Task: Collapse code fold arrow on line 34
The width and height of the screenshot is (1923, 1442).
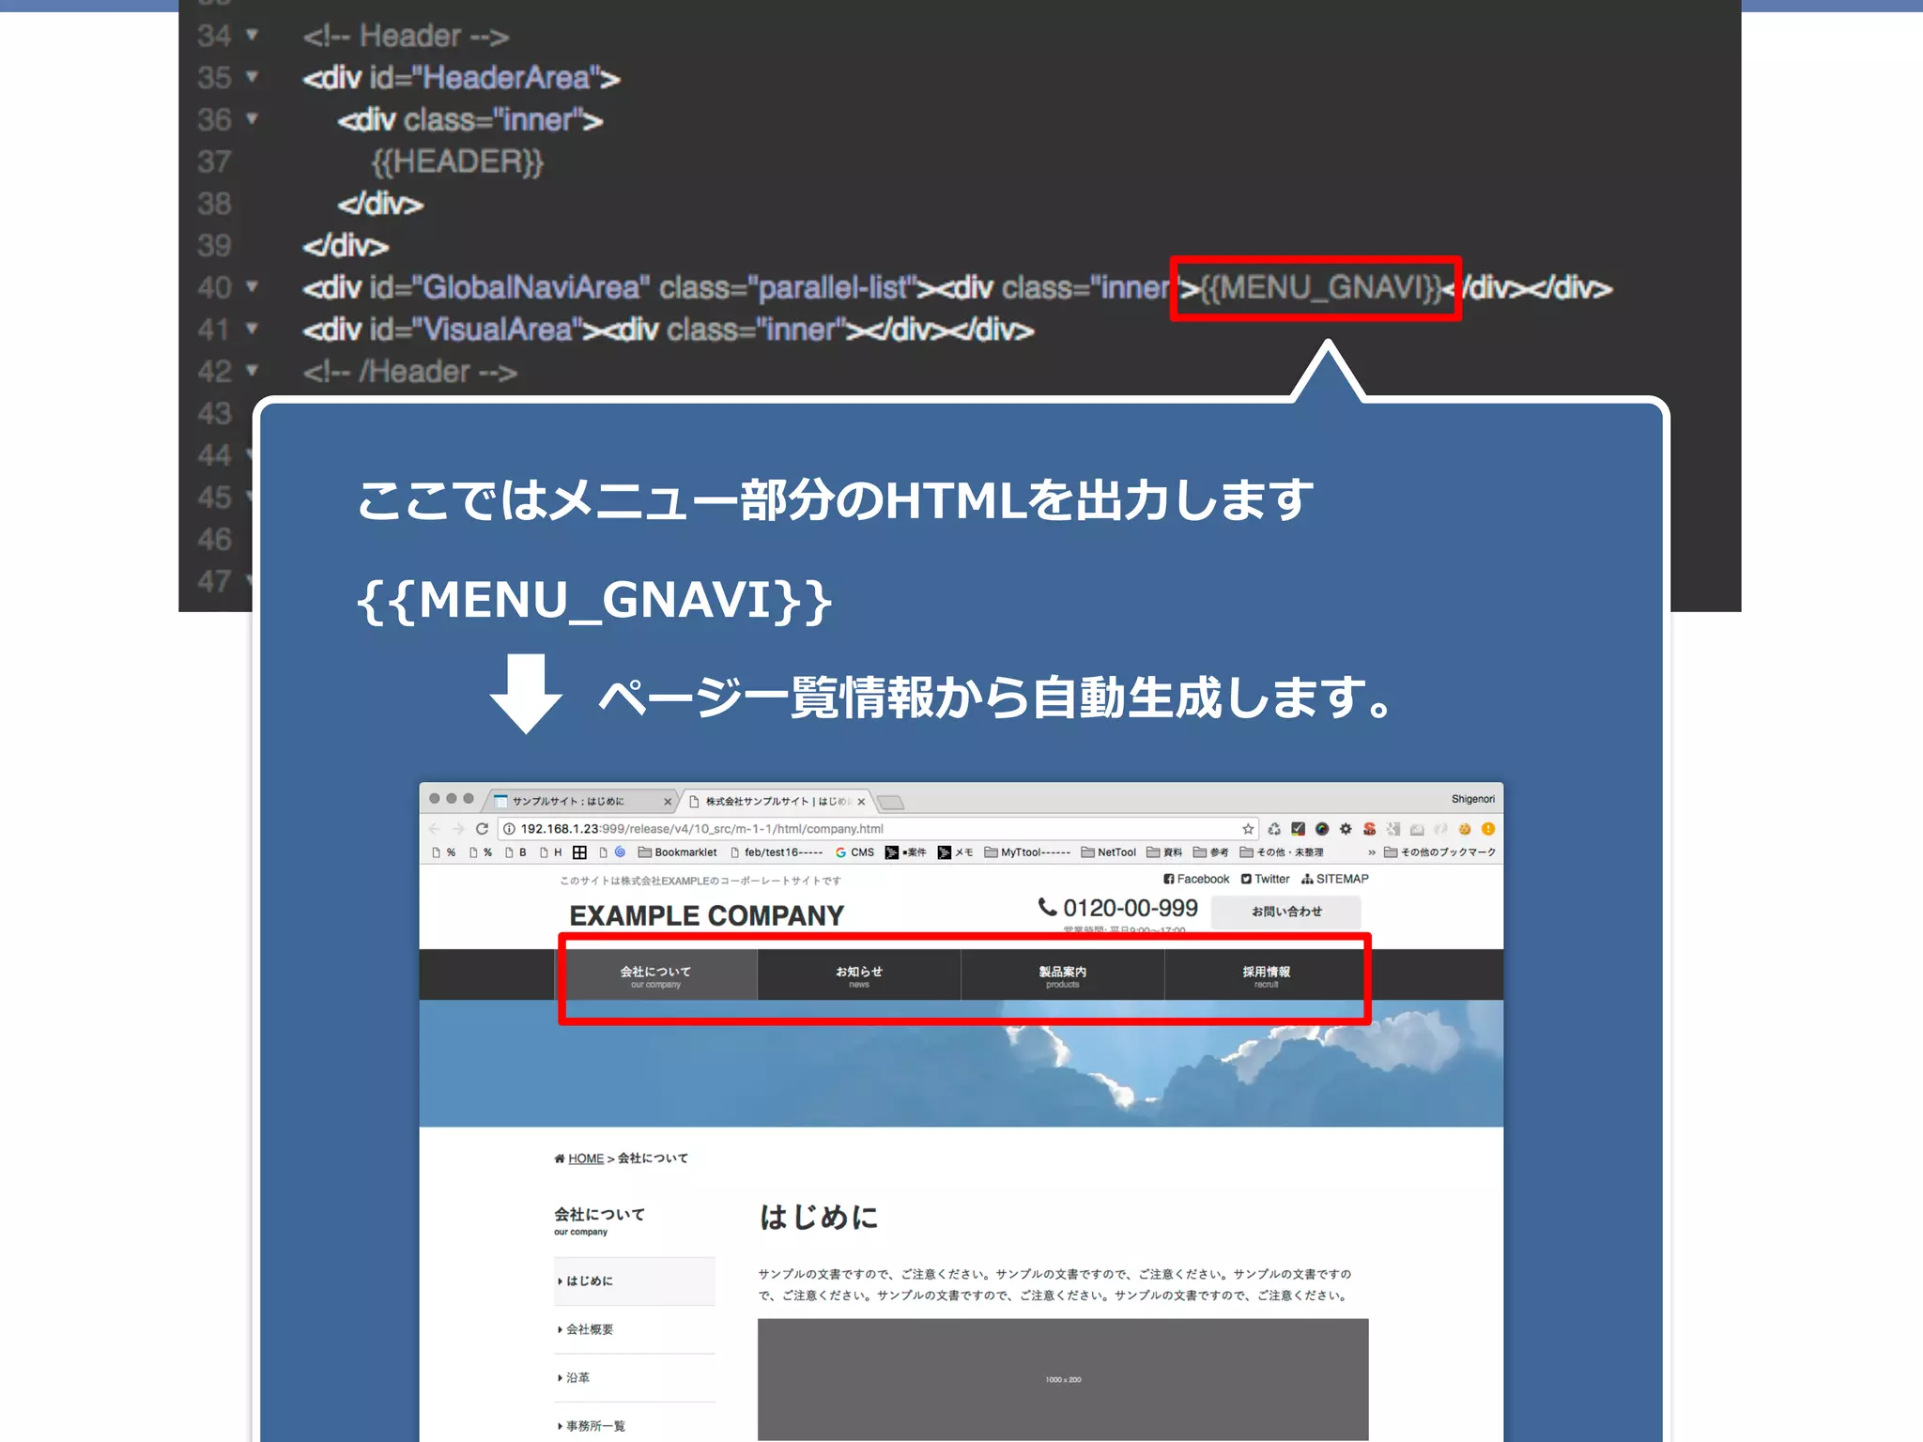Action: click(x=252, y=36)
